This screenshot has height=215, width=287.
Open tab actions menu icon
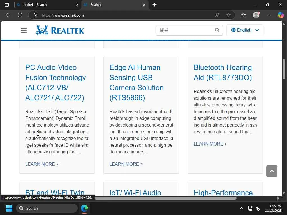point(7,5)
